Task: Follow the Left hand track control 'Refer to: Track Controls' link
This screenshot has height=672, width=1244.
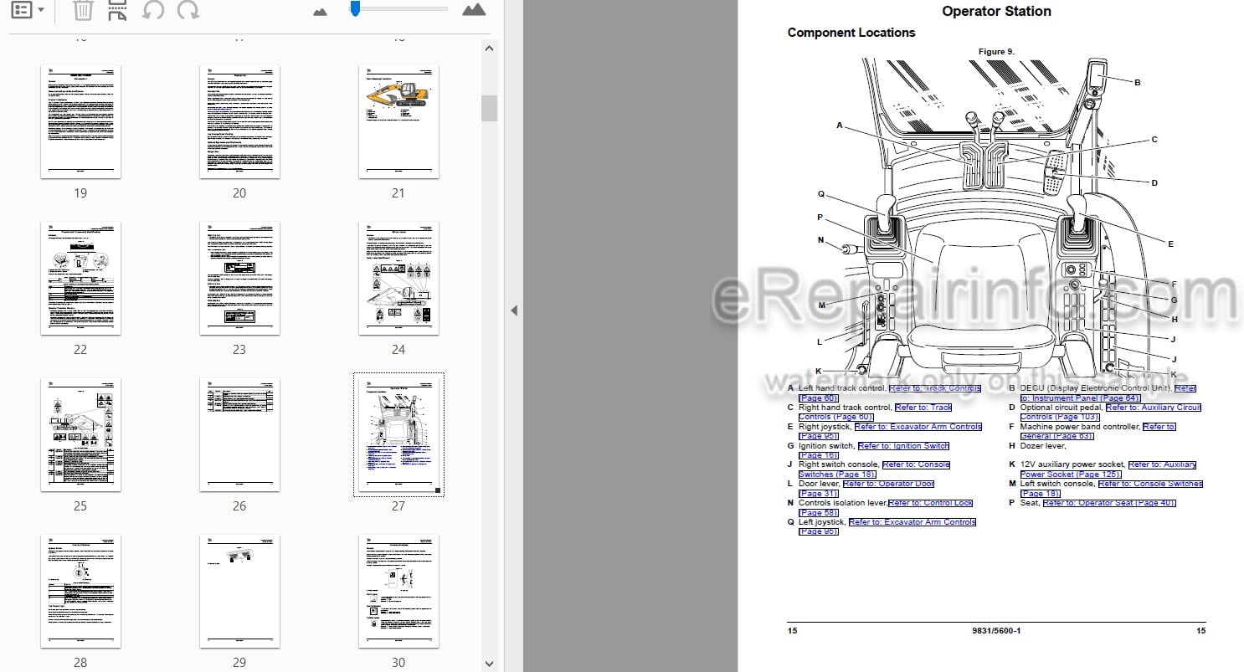Action: (x=934, y=388)
